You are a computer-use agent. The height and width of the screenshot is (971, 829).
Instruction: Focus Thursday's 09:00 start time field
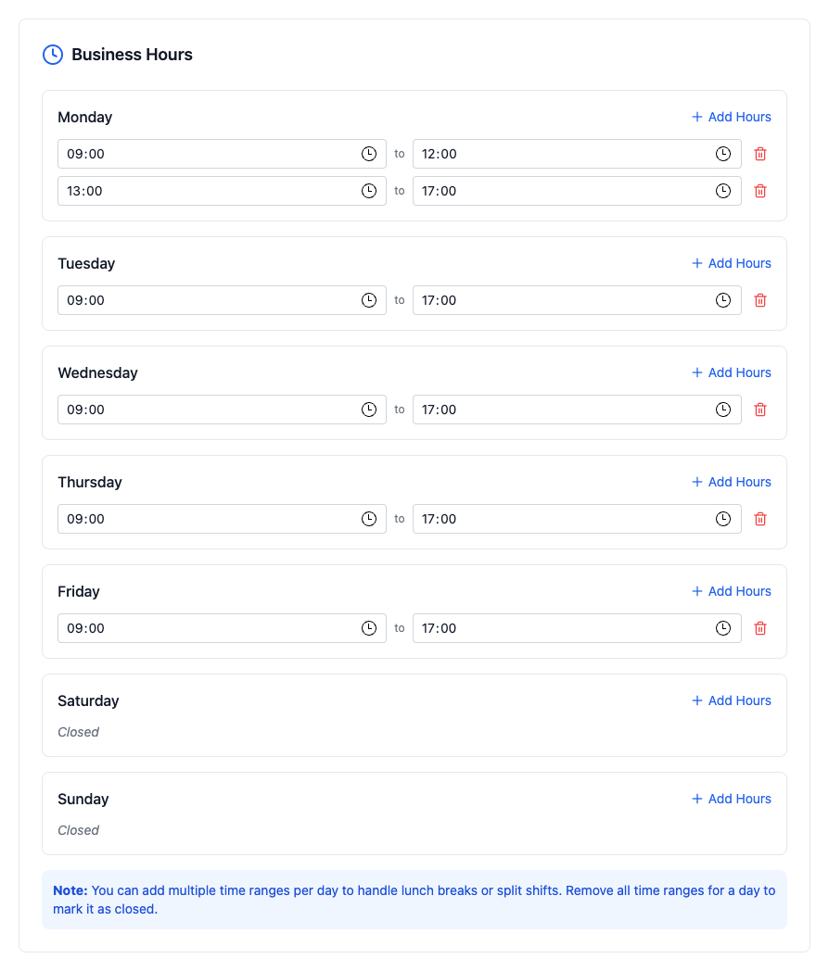pyautogui.click(x=222, y=519)
